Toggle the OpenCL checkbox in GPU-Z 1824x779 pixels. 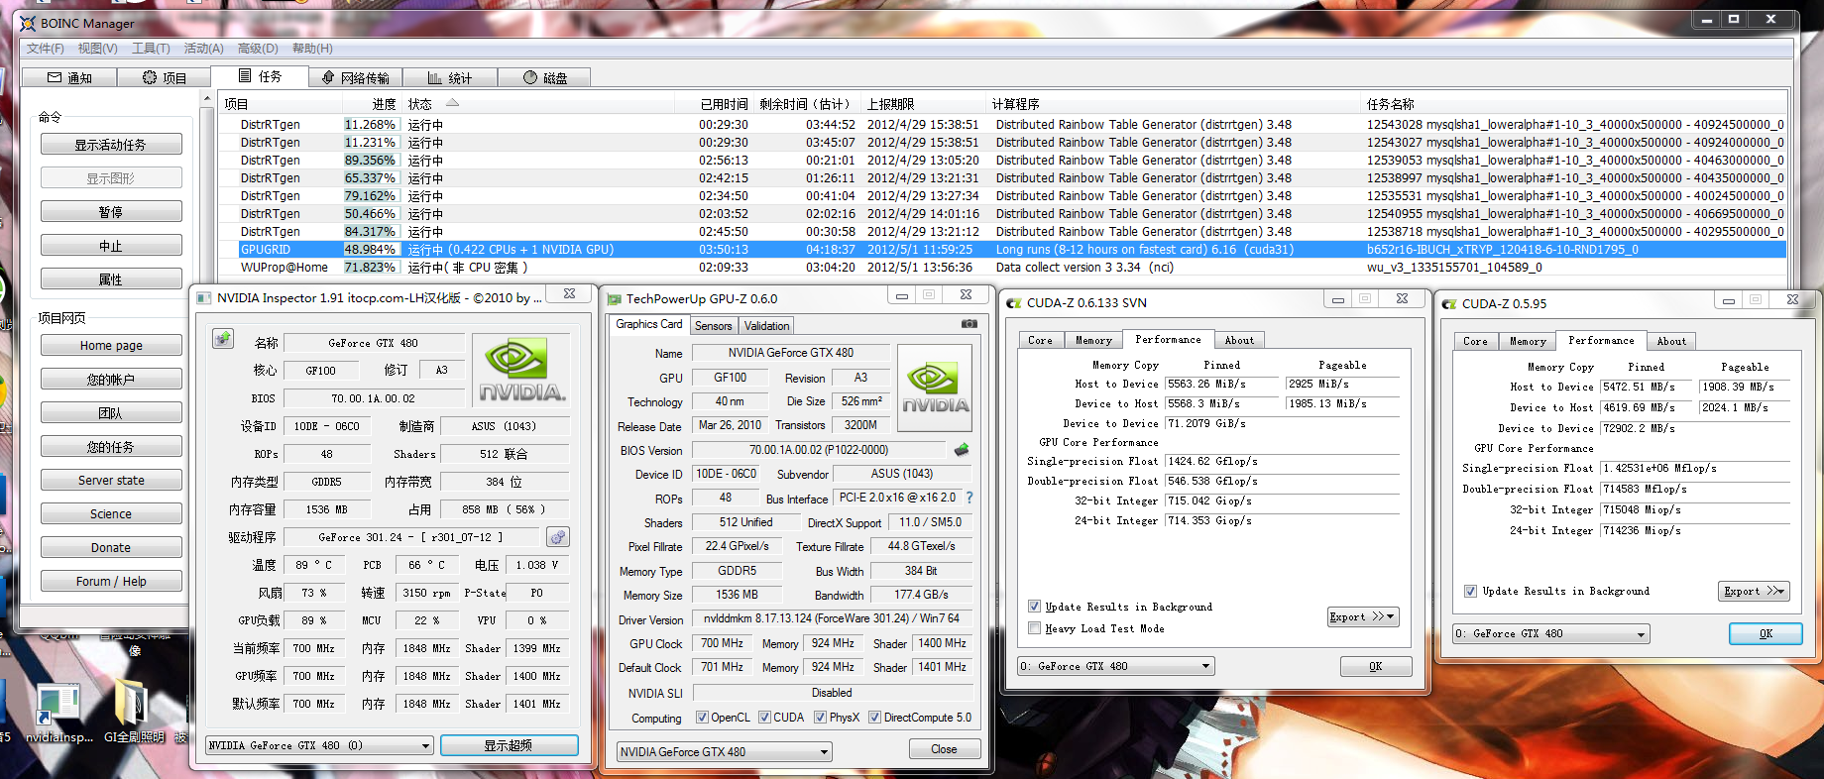pos(702,718)
